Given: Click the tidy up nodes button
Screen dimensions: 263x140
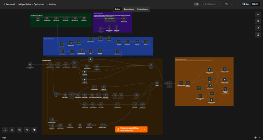Looking at the screenshot, I should (34, 130).
